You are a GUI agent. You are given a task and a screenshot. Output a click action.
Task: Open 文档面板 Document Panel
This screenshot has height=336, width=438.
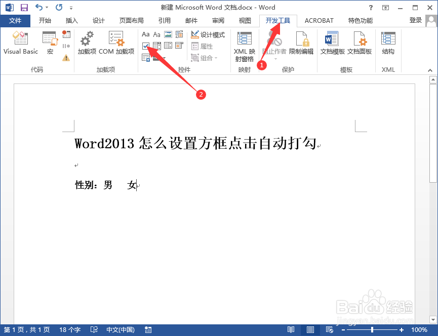pyautogui.click(x=360, y=43)
